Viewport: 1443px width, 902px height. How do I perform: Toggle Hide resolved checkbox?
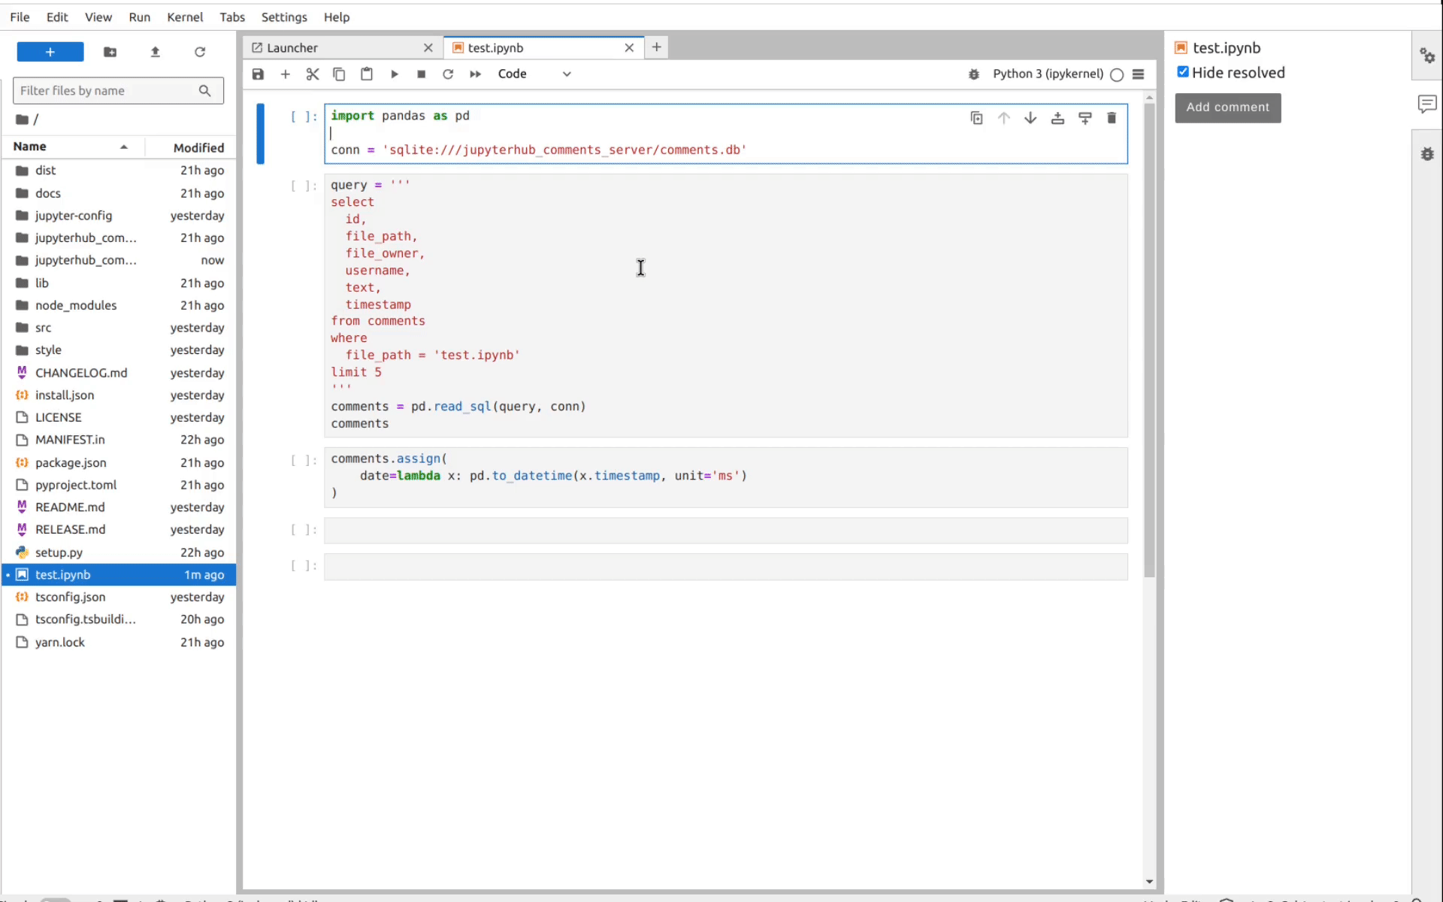tap(1182, 71)
